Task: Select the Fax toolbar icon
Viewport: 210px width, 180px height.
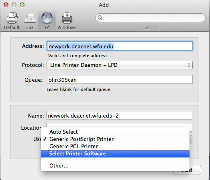Action: (x=30, y=19)
